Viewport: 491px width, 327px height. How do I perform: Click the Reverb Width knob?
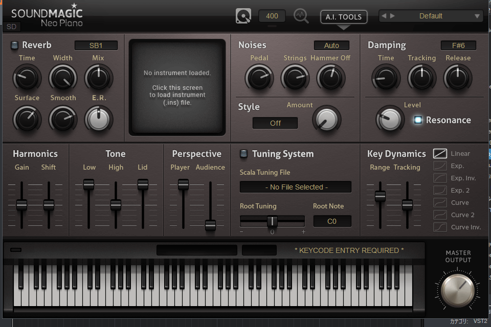point(62,78)
